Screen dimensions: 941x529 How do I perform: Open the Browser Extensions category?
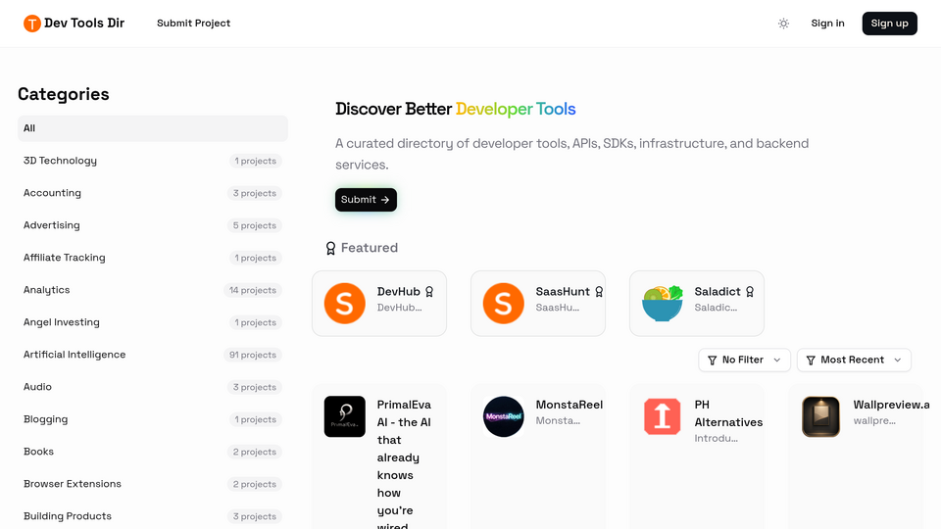pos(153,485)
